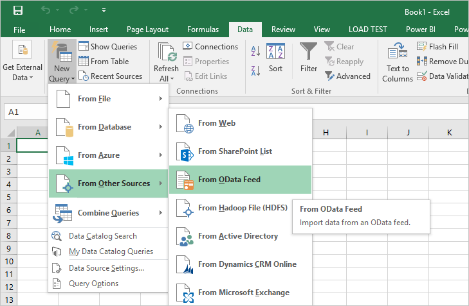The height and width of the screenshot is (306, 469).
Task: Open Customize Quick Access Toolbar dropdown
Action: click(x=104, y=10)
